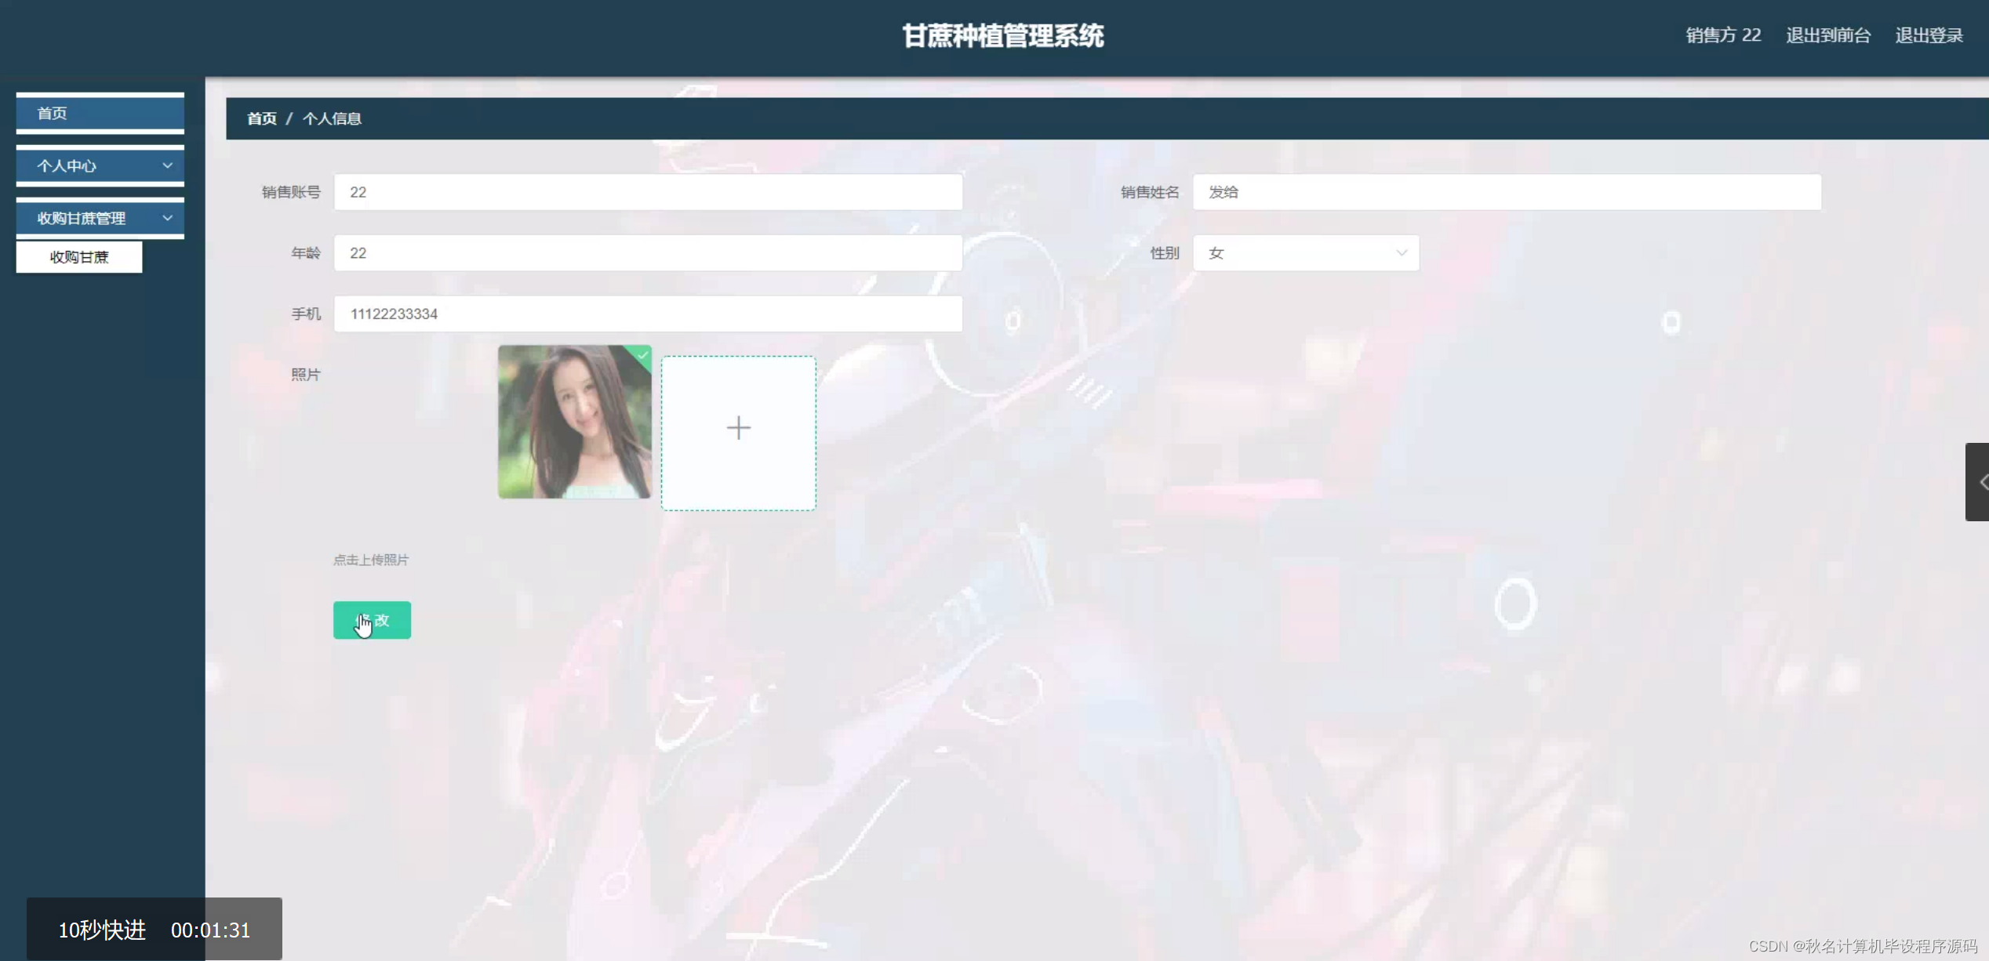Click the 销售方 22 account label

1722,35
